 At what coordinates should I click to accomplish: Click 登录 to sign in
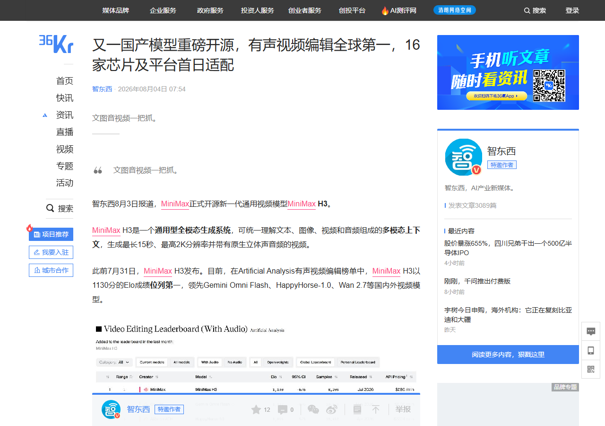coord(572,10)
